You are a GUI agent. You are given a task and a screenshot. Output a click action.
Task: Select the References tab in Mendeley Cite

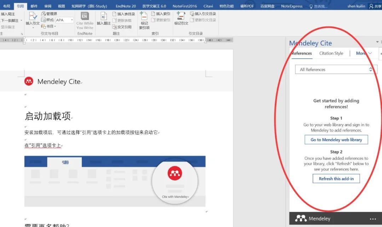(302, 53)
